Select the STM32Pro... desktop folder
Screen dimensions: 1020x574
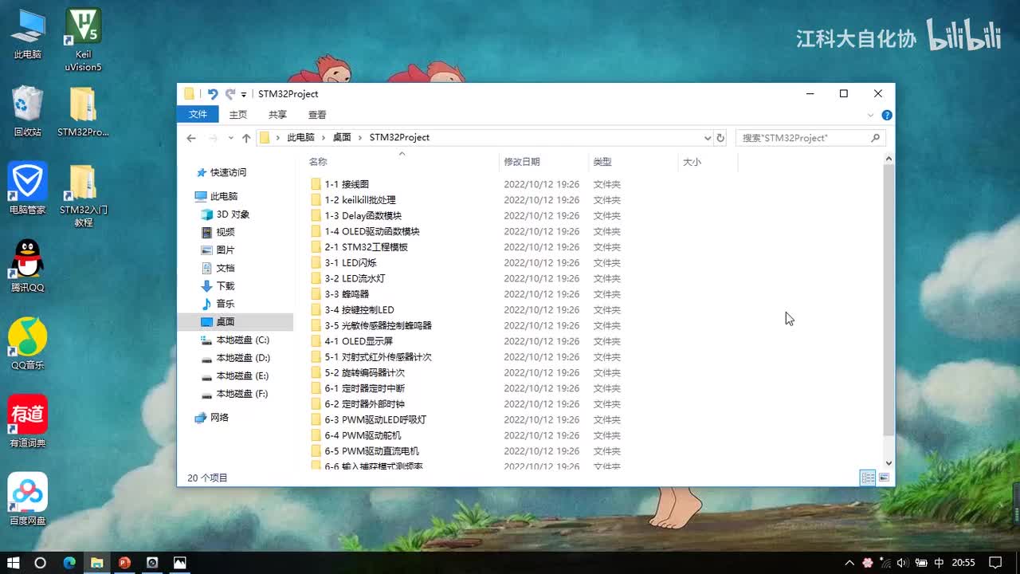[83, 112]
